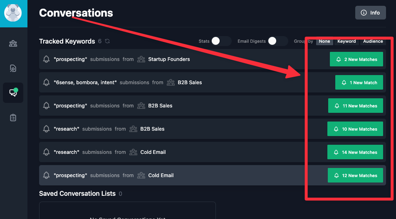The width and height of the screenshot is (396, 219).
Task: Toggle the Email Digests switch
Action: [278, 41]
